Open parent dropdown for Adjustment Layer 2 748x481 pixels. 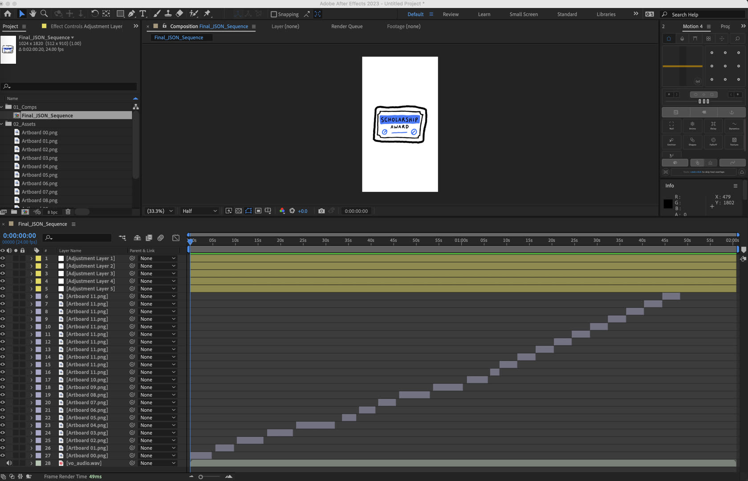point(158,266)
